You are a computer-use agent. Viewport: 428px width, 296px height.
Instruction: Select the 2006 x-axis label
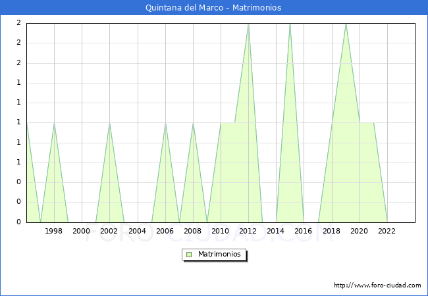(165, 231)
